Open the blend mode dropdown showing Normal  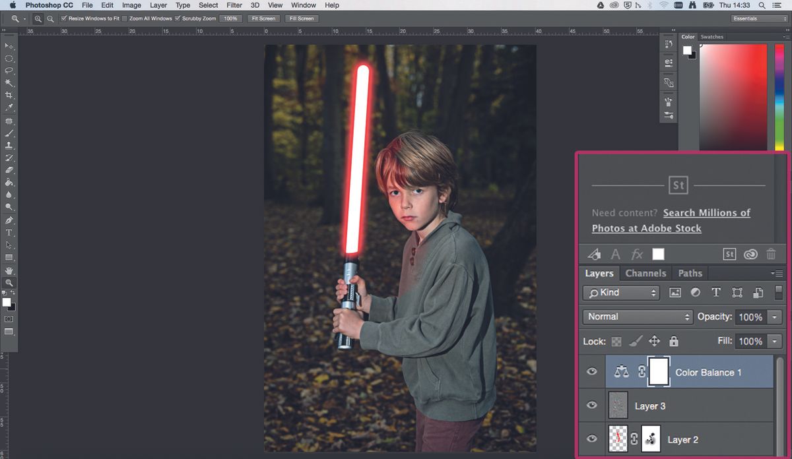(636, 317)
